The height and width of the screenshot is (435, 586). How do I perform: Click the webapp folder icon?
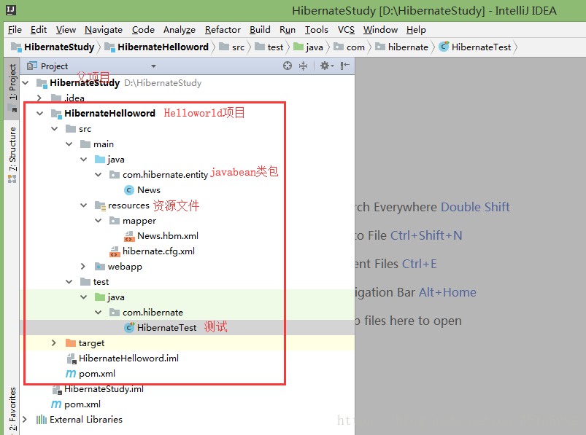coord(100,267)
